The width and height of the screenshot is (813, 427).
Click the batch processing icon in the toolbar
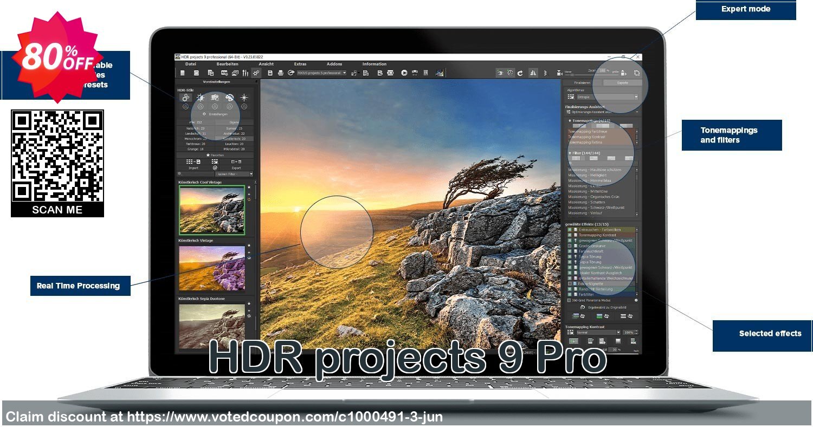pyautogui.click(x=380, y=73)
